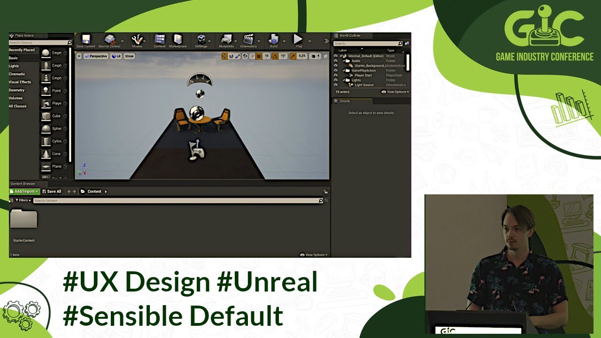Image resolution: width=601 pixels, height=338 pixels.
Task: Open the Modes dropdown arrow
Action: (145, 41)
